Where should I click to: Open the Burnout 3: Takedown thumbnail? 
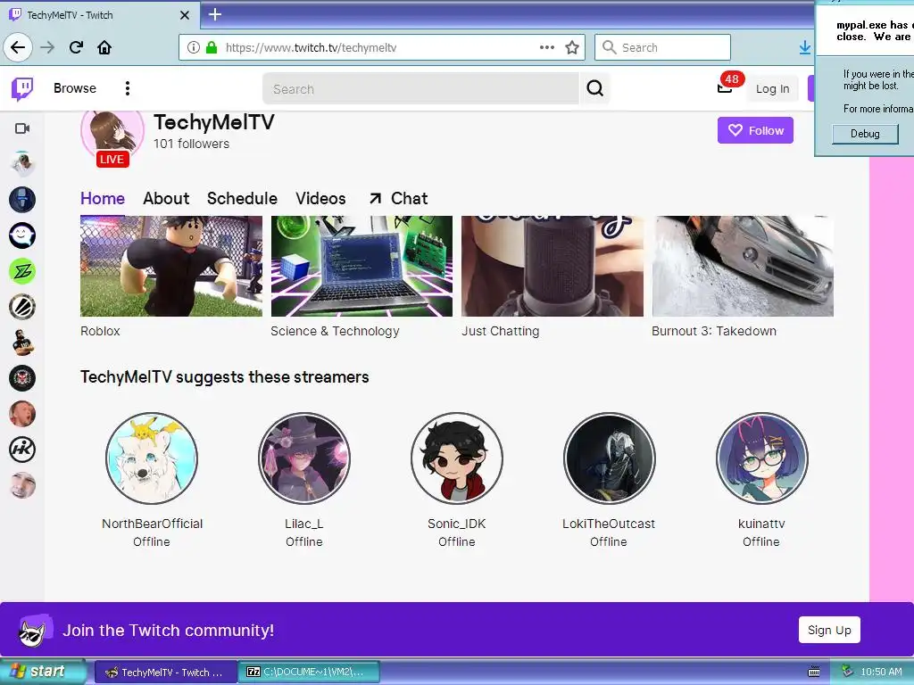[743, 266]
